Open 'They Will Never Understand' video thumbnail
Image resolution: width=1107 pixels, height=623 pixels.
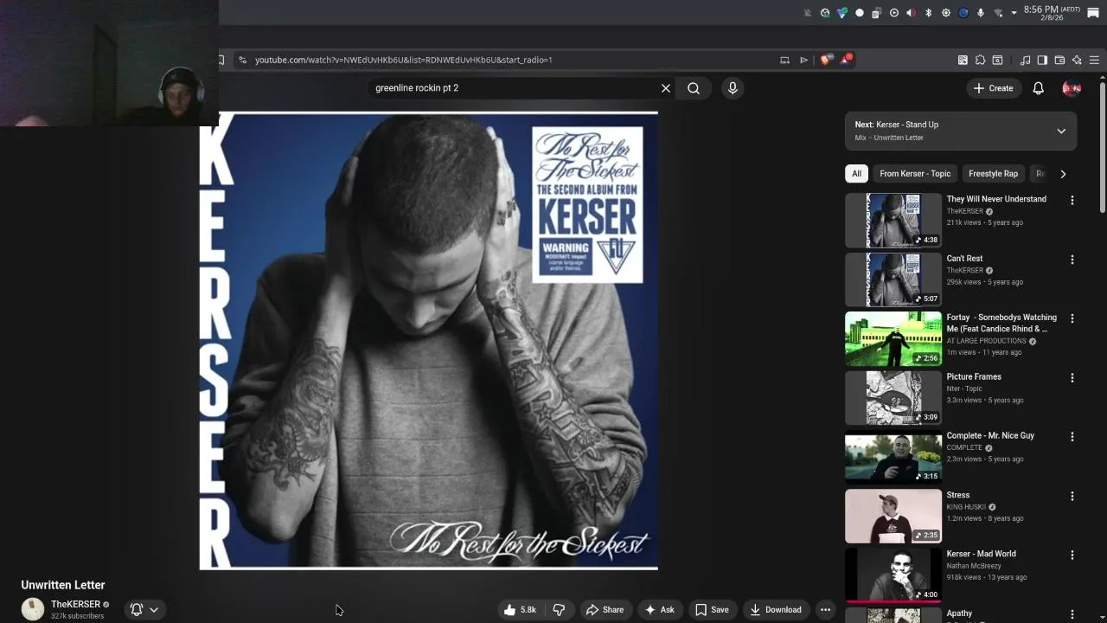[x=893, y=221]
